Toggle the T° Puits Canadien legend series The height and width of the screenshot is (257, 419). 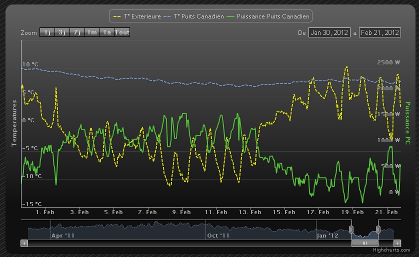pyautogui.click(x=193, y=16)
